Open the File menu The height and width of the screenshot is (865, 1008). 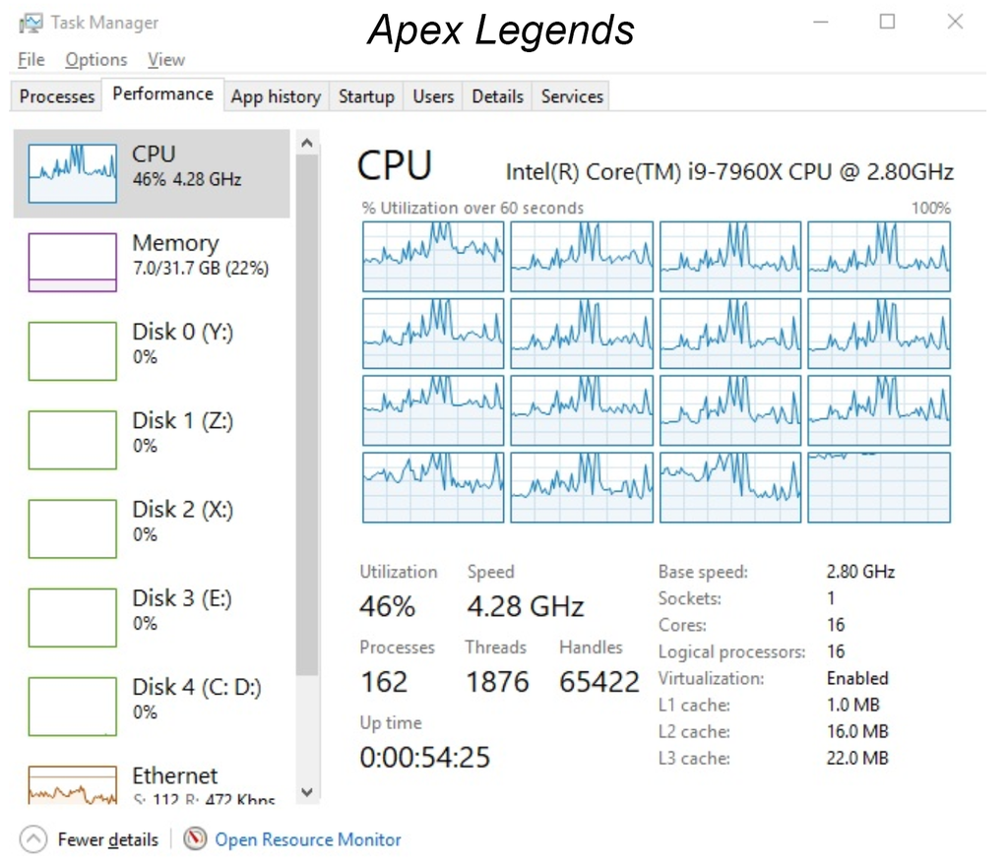tap(30, 60)
